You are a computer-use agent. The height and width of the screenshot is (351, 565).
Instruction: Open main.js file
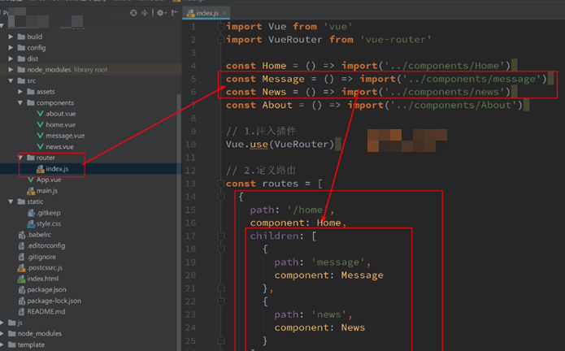pos(47,190)
